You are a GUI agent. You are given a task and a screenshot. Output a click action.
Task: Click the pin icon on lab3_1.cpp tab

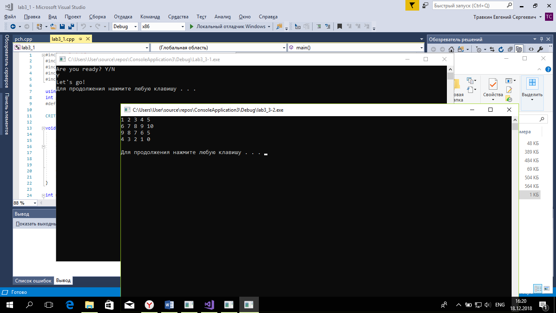pyautogui.click(x=80, y=39)
